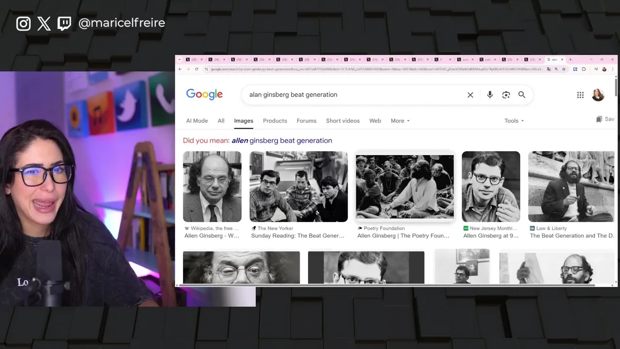Bookmark this page with the star icon
This screenshot has width=620, height=349.
[x=564, y=69]
